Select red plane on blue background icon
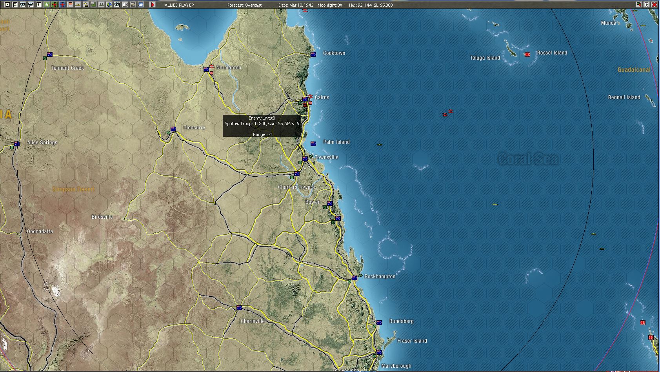Viewport: 660px width, 372px height. (62, 5)
